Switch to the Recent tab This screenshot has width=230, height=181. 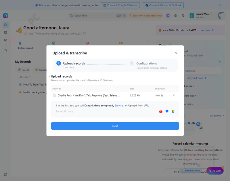(23, 70)
